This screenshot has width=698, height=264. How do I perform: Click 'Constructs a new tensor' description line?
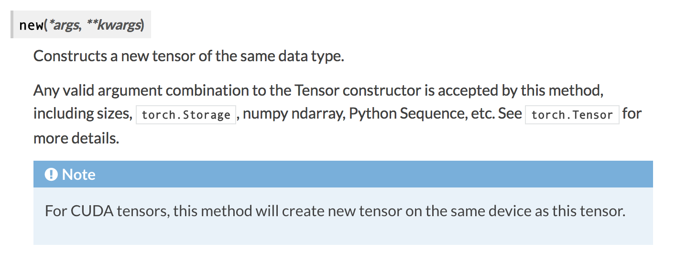point(189,56)
